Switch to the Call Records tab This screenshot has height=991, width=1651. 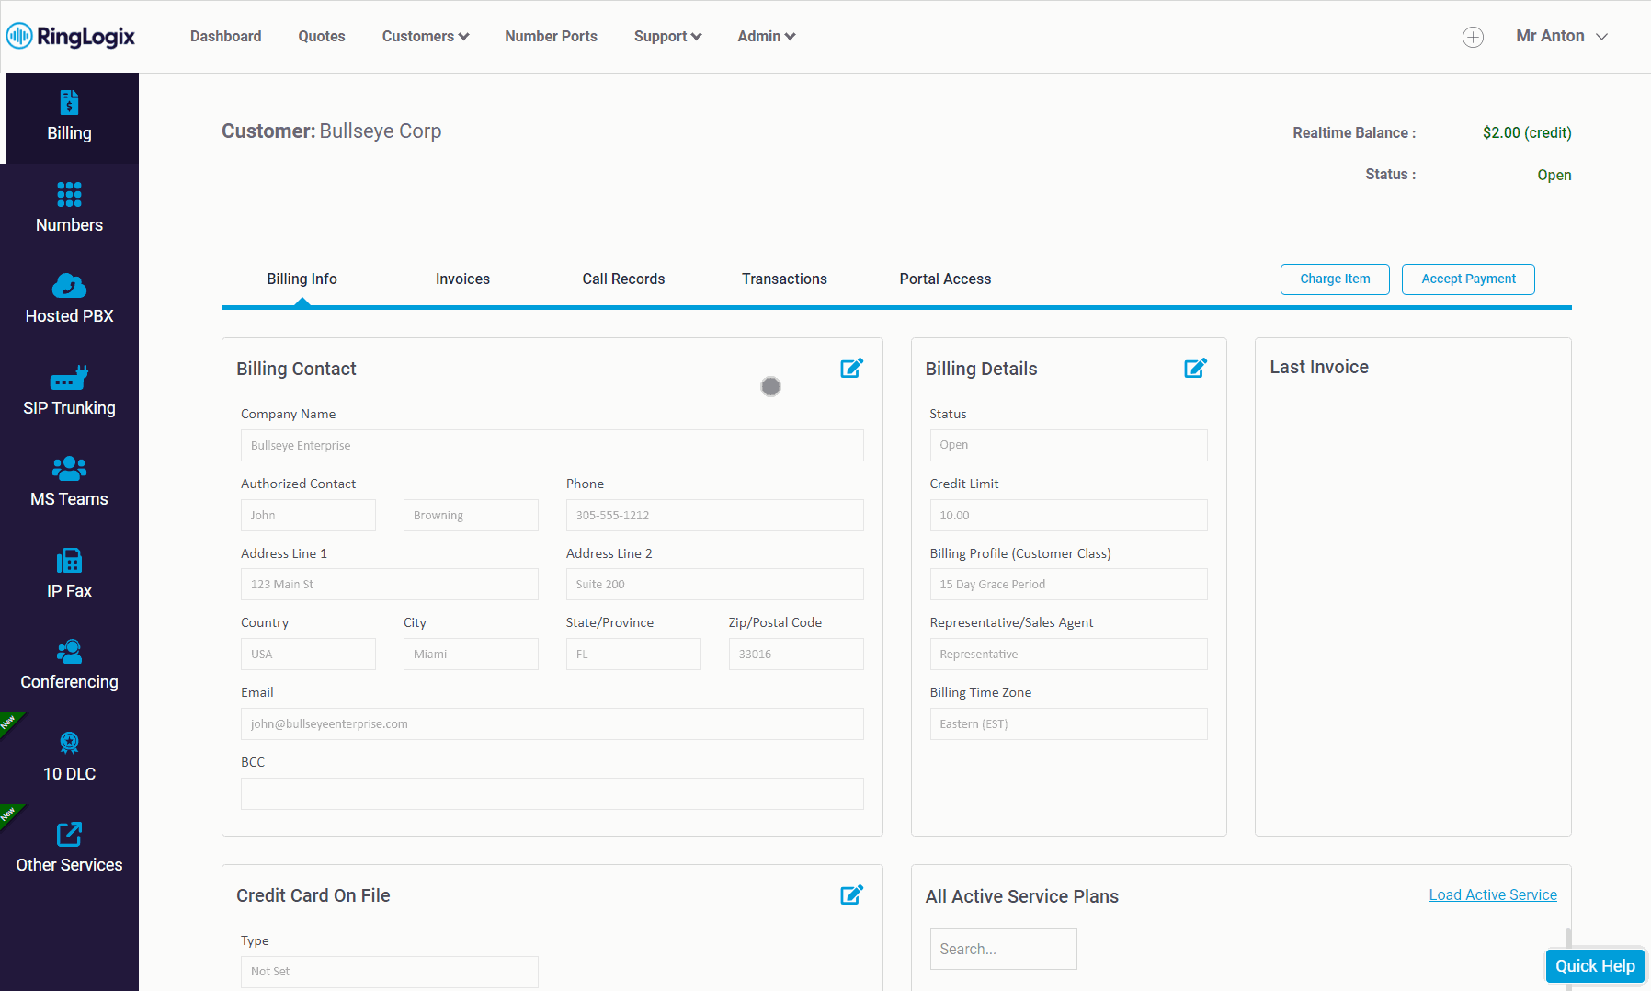(x=623, y=279)
